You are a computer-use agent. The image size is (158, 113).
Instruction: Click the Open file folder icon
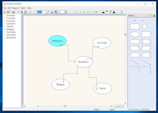(x=8, y=12)
